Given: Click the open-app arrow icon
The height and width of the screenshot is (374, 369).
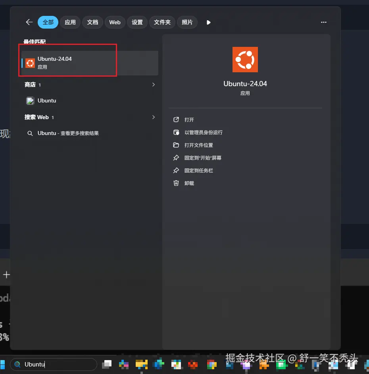Looking at the screenshot, I should 176,120.
